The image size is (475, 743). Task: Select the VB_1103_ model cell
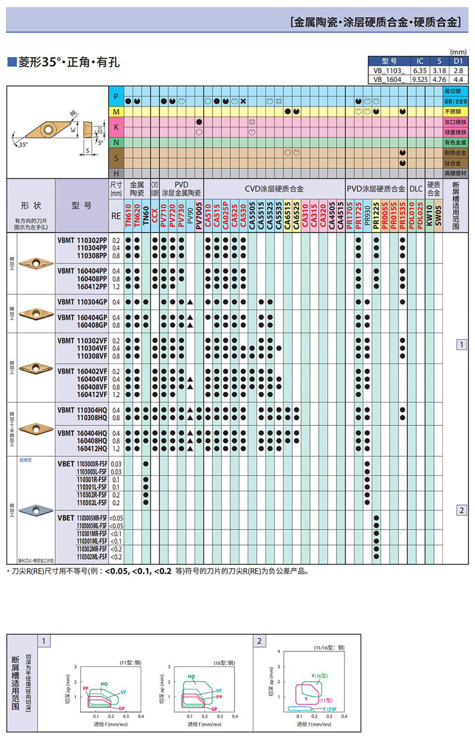389,70
